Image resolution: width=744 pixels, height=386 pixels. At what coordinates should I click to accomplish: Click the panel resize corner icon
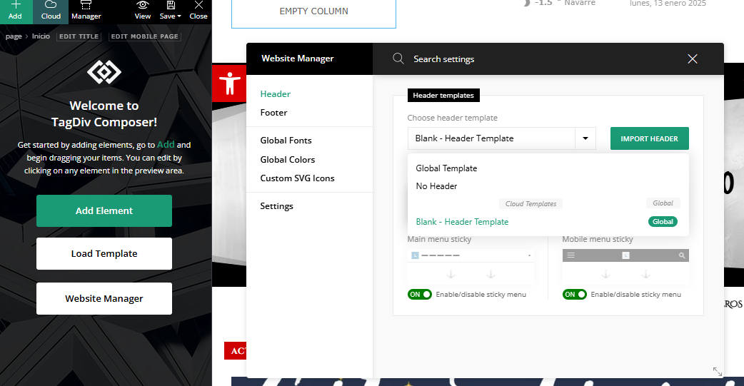pyautogui.click(x=718, y=372)
